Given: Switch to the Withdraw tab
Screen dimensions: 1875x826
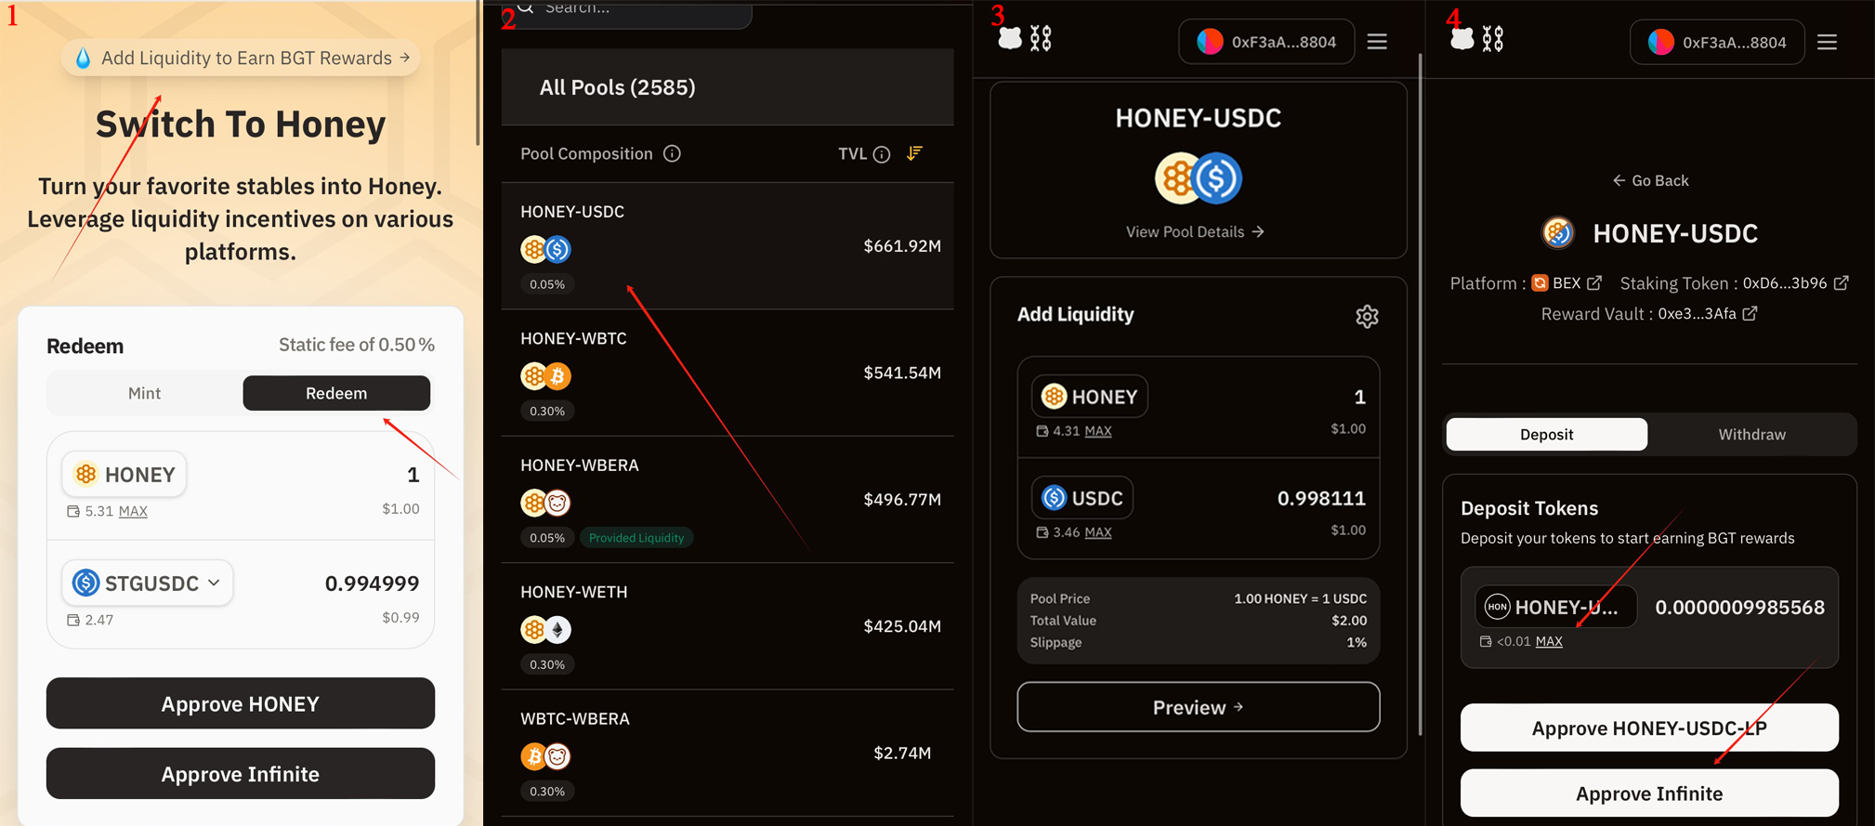Looking at the screenshot, I should point(1751,434).
